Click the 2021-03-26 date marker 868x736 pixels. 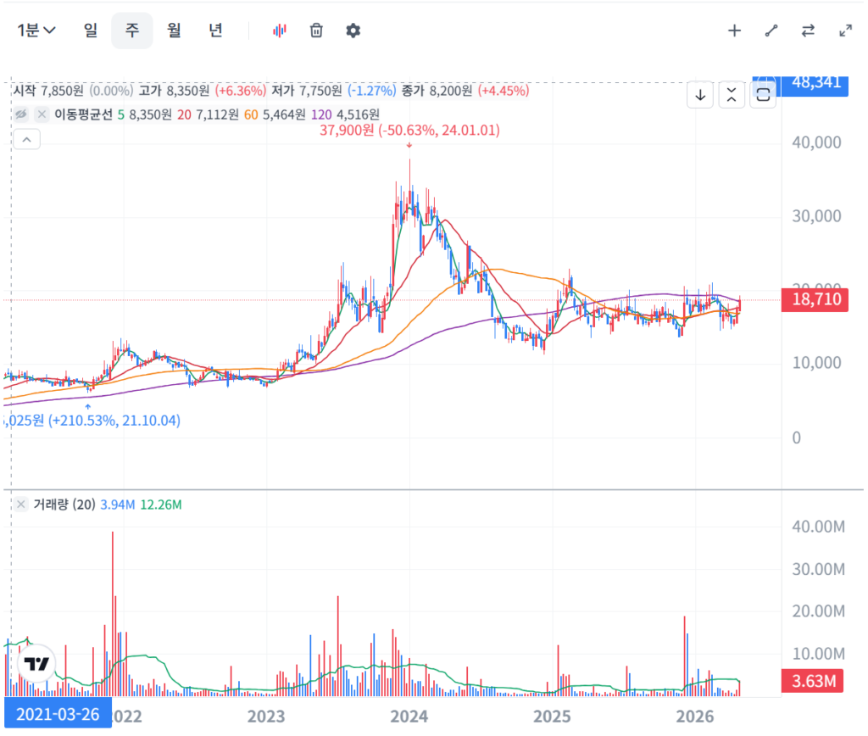58,714
